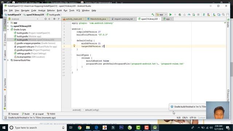Click the InstallOpenCV breadcrumb
Screen dimensions: 233x131
(13, 15)
